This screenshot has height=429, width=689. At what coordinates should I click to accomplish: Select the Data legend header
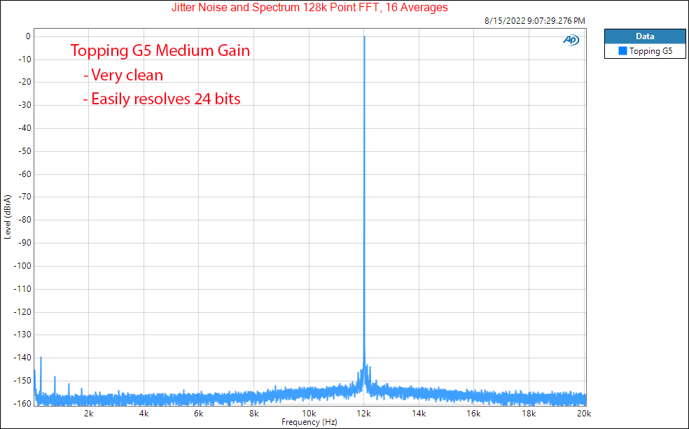[645, 36]
